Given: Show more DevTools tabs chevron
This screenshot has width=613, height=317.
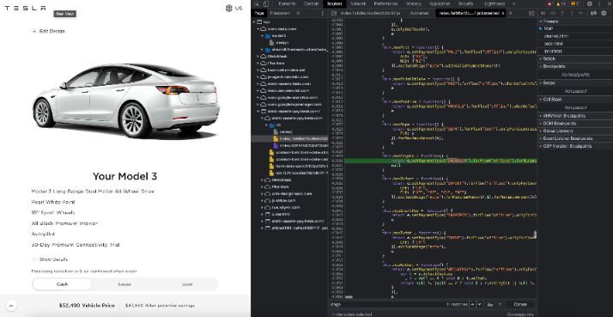Looking at the screenshot, I should pyautogui.click(x=513, y=3).
